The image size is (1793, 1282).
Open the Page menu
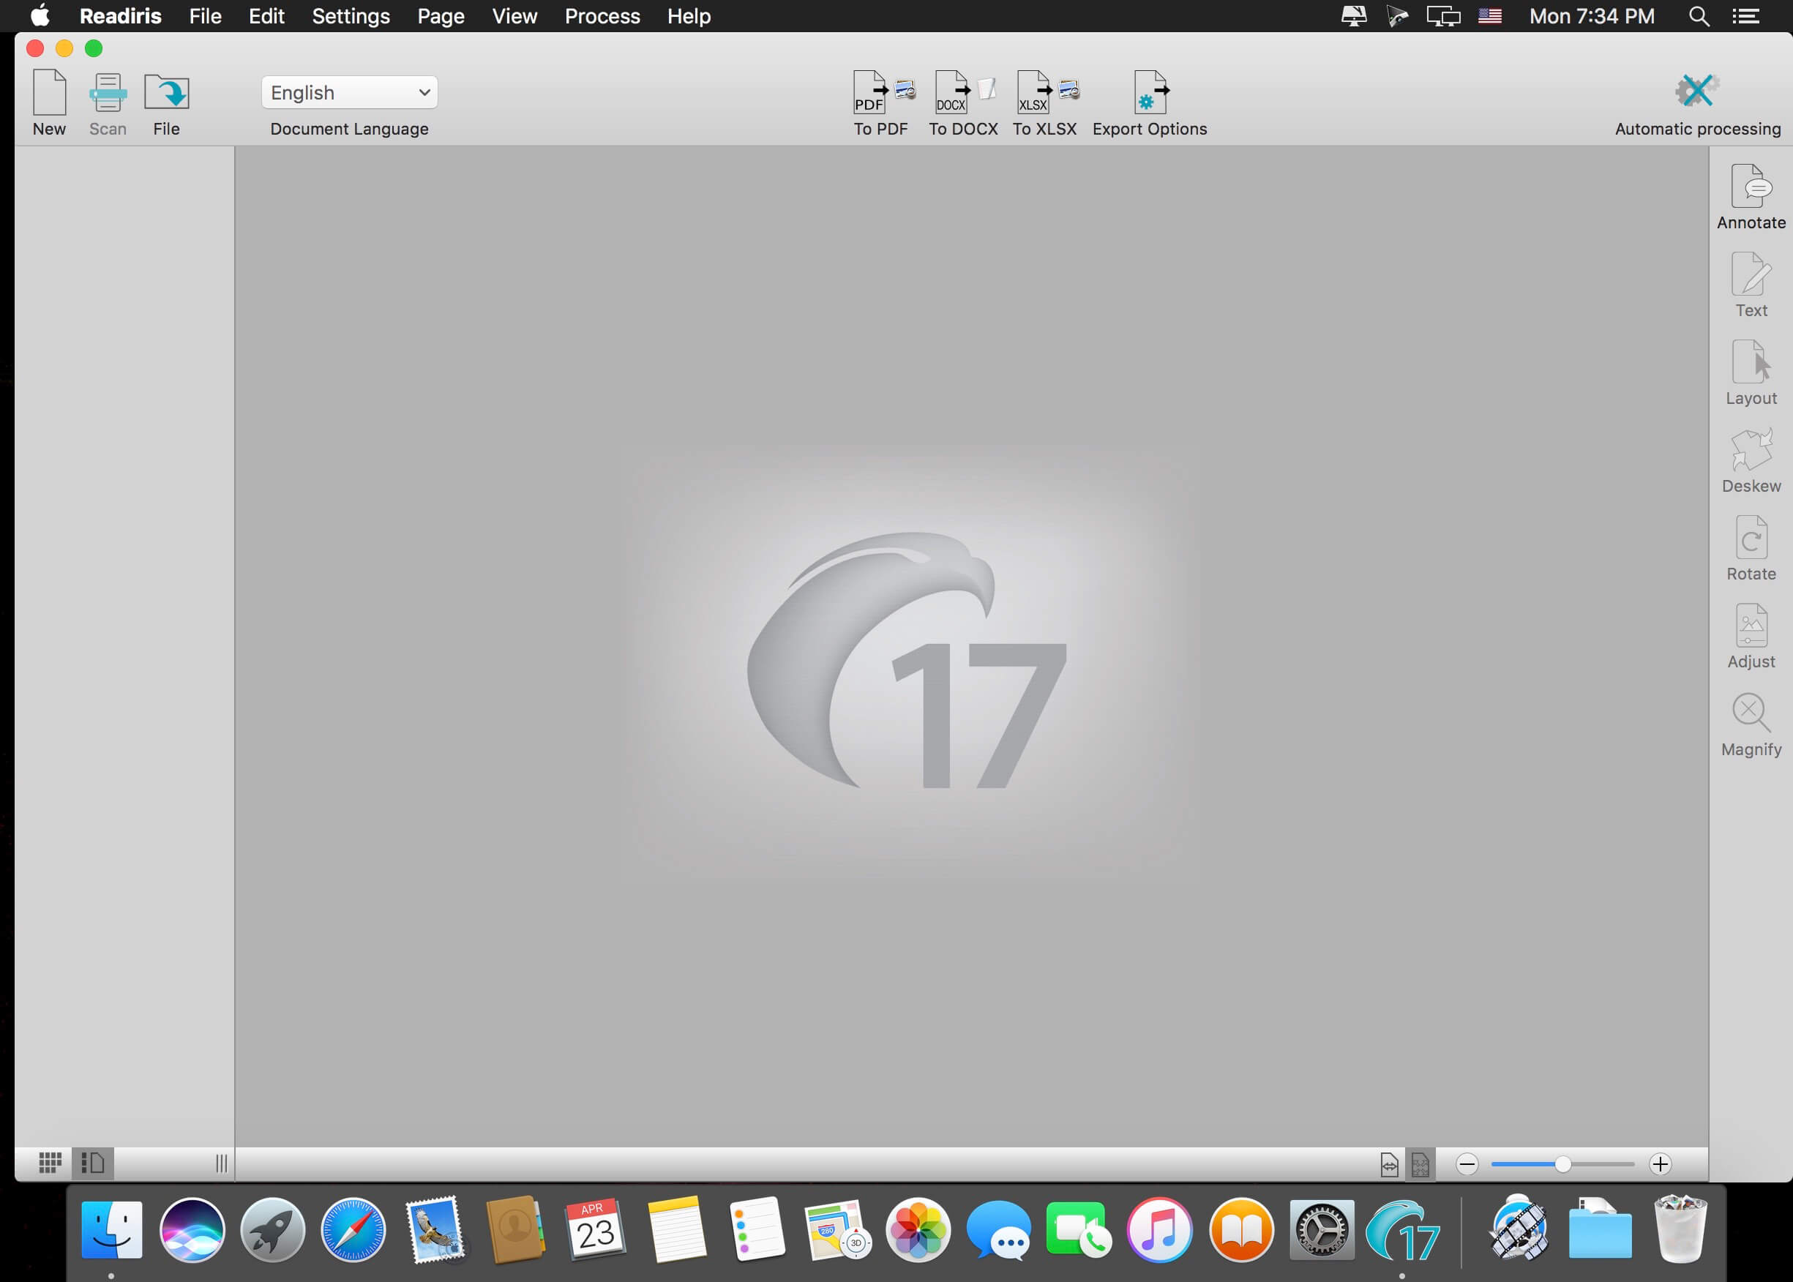point(441,16)
